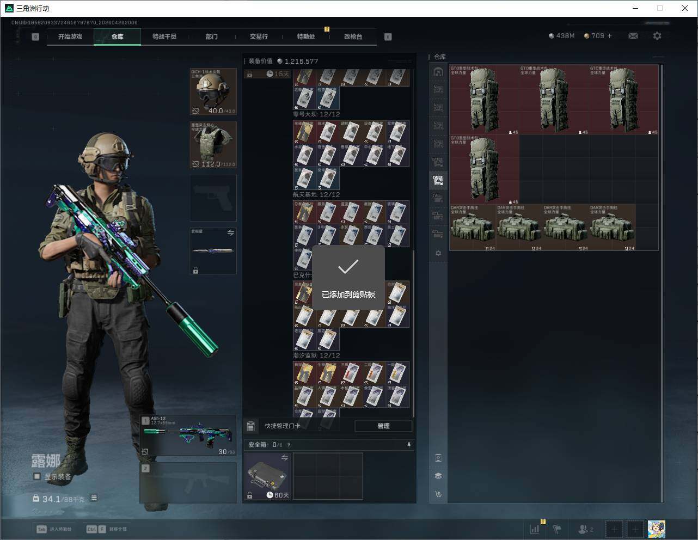Open the mail envelope icon

tap(633, 36)
